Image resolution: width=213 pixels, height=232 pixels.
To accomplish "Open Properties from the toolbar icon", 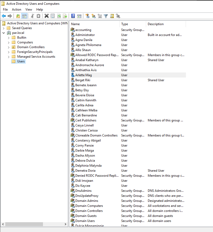I will click(53, 16).
